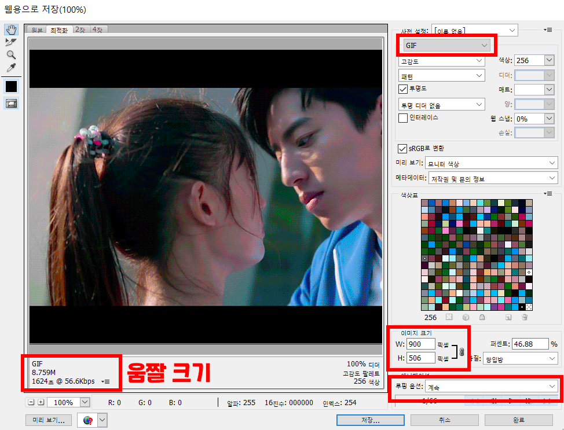Select the Hand tool

pyautogui.click(x=11, y=30)
